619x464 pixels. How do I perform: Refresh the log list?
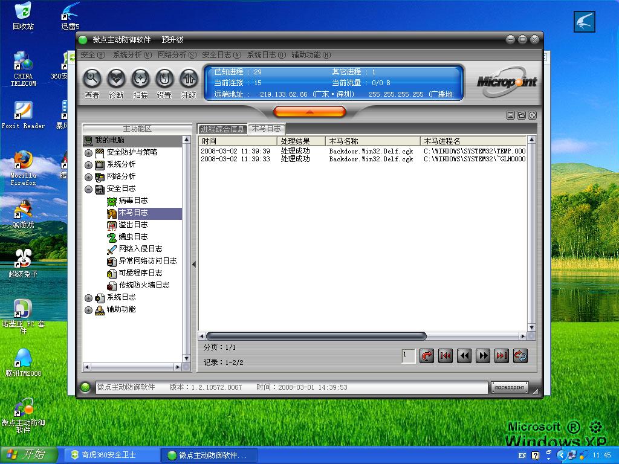520,356
